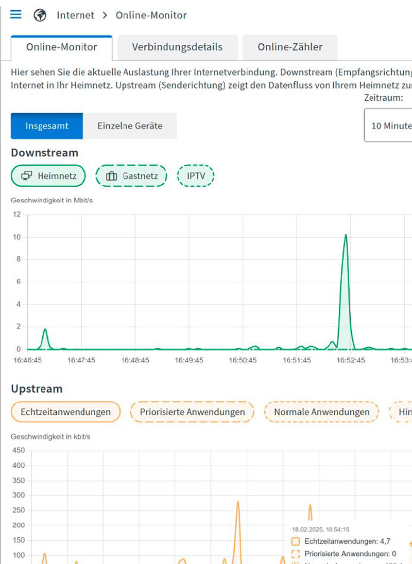Disable the Heimnetz downstream filter

click(48, 175)
